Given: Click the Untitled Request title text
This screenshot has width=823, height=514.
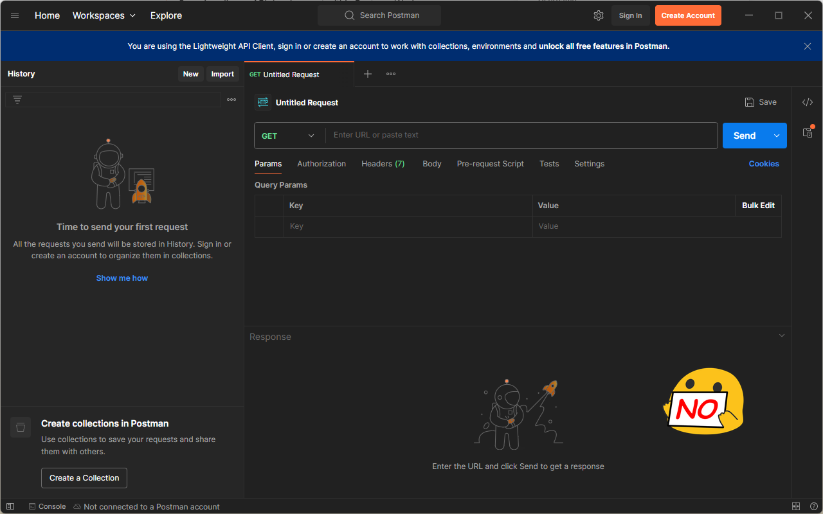Looking at the screenshot, I should pos(307,103).
